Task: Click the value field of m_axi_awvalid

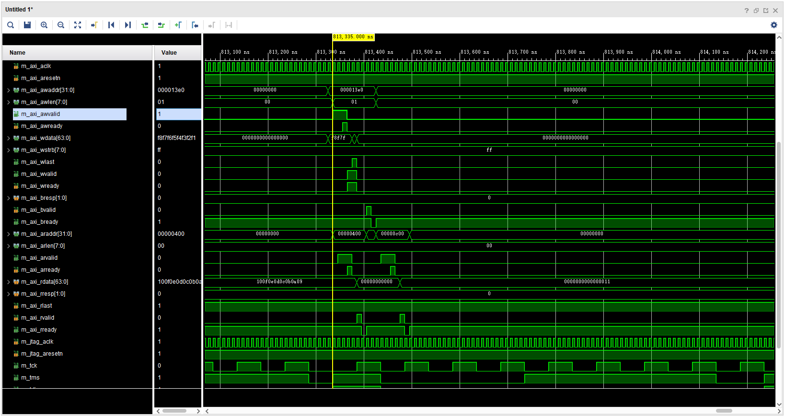Action: point(179,114)
